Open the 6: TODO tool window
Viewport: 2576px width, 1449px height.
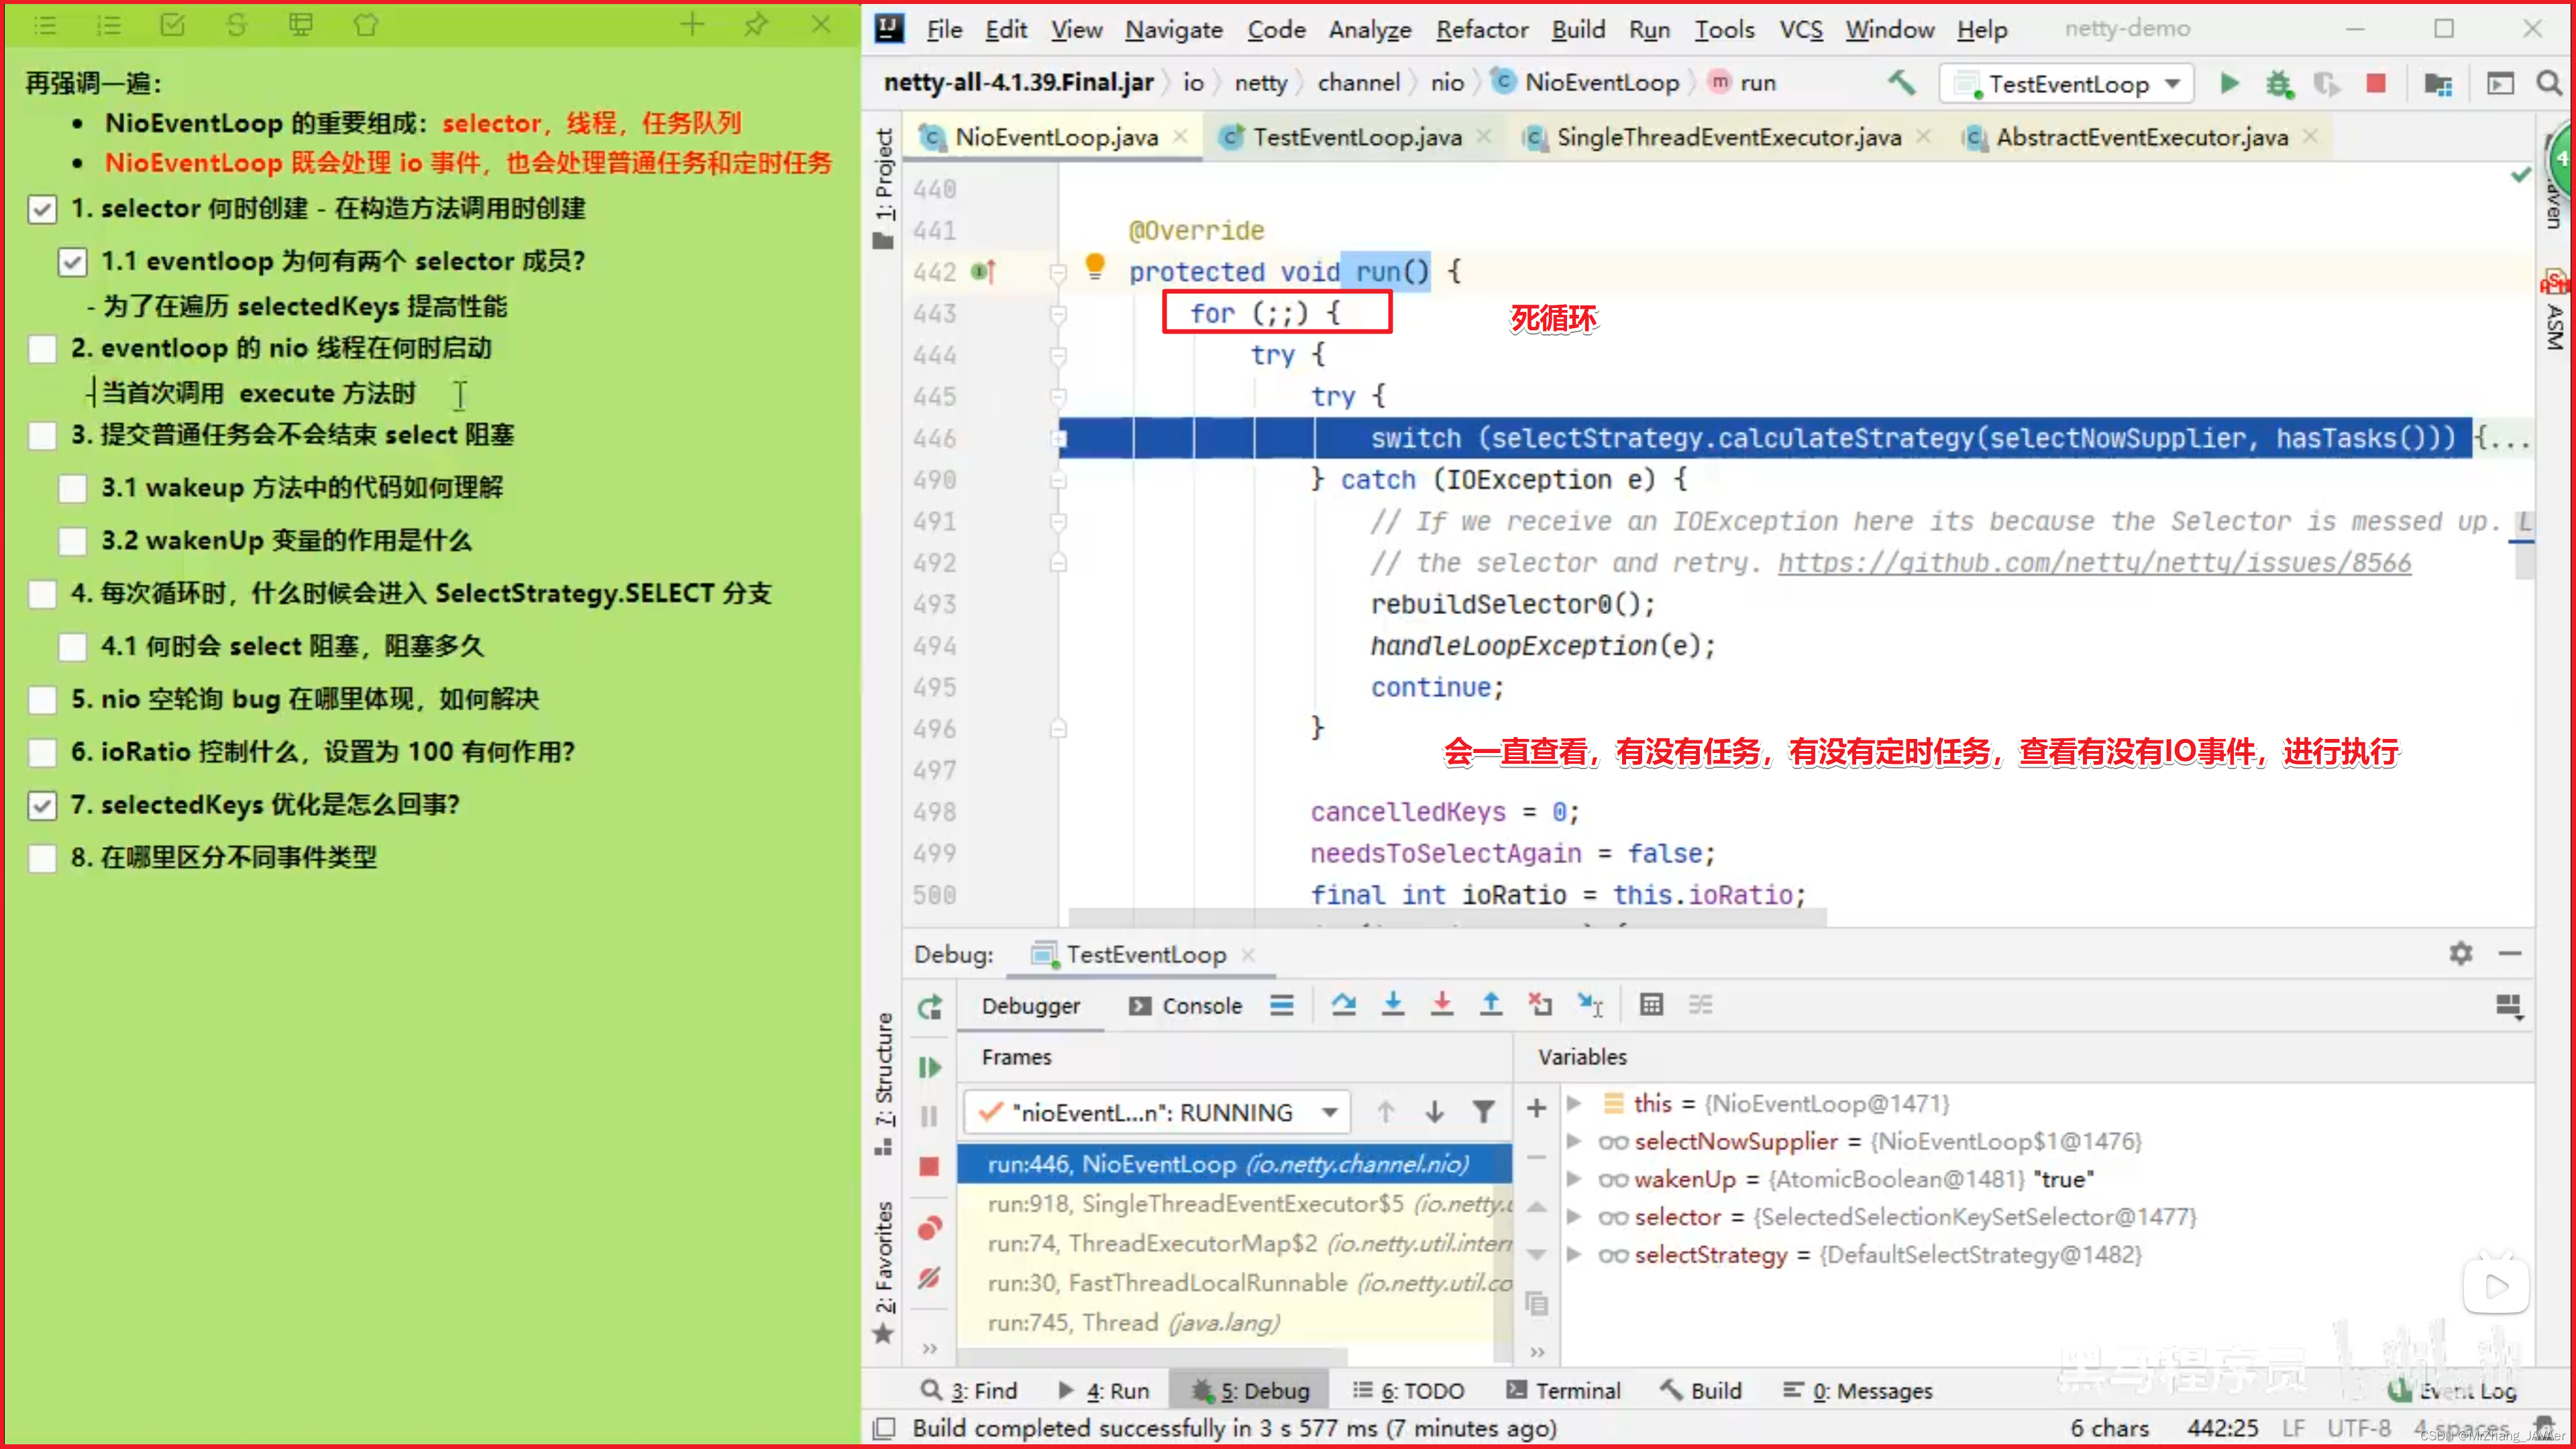(1409, 1391)
